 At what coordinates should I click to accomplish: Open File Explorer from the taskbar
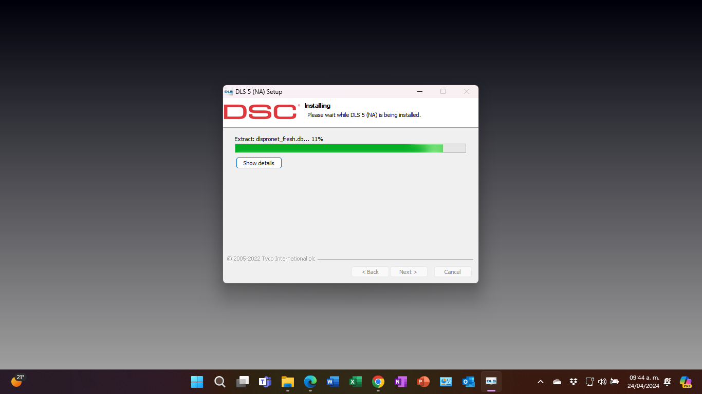pos(287,382)
